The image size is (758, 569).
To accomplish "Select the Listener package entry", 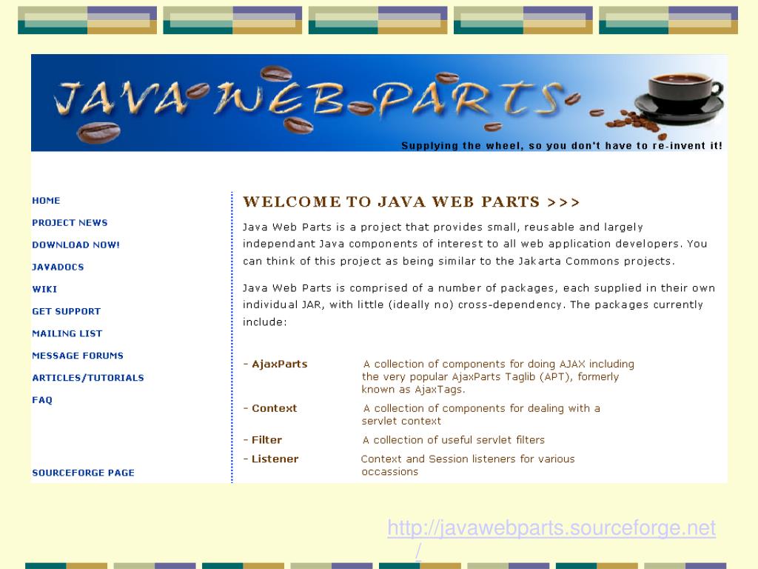I will pyautogui.click(x=275, y=459).
